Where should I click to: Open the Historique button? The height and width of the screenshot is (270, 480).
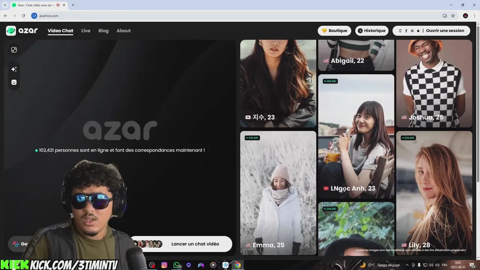[371, 31]
